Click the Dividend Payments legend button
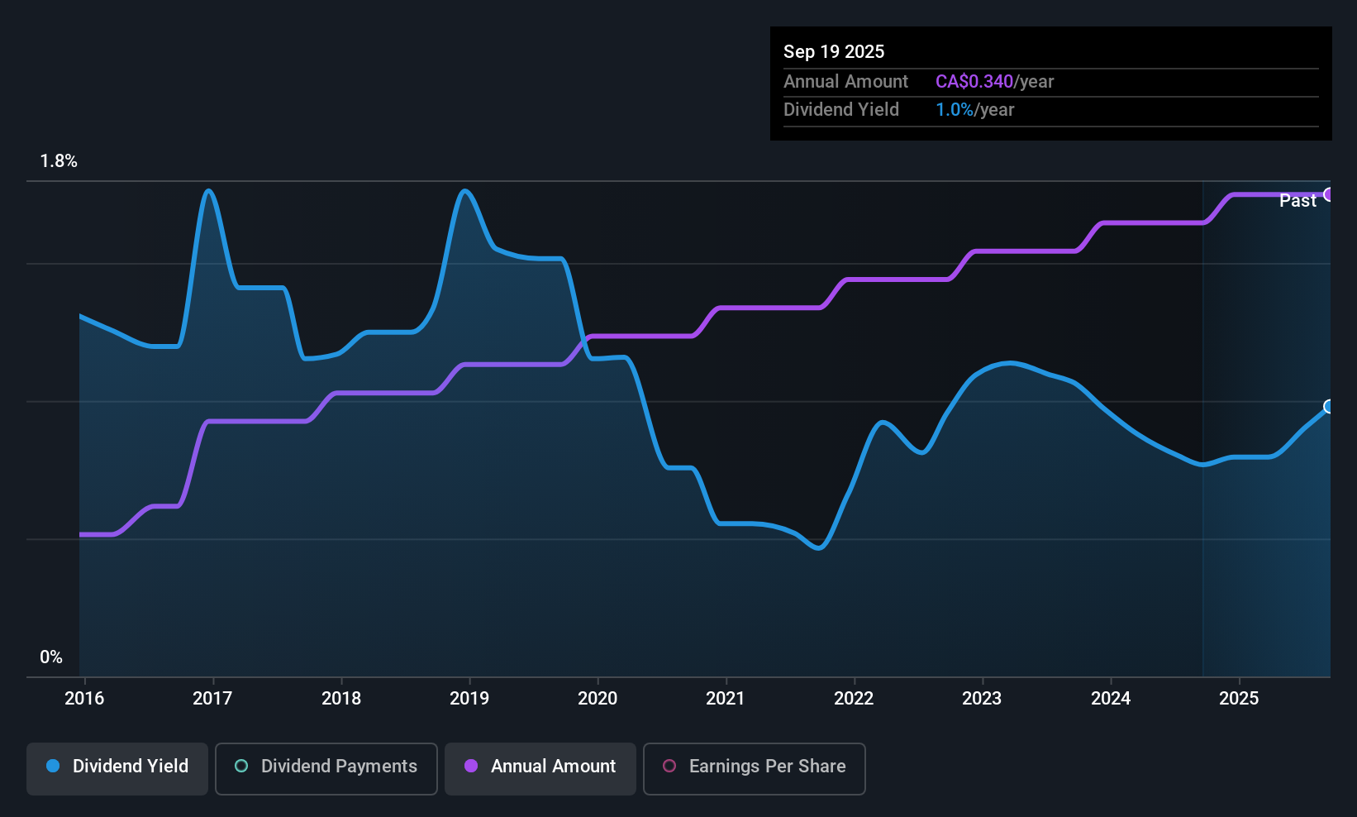This screenshot has width=1357, height=817. [x=326, y=767]
